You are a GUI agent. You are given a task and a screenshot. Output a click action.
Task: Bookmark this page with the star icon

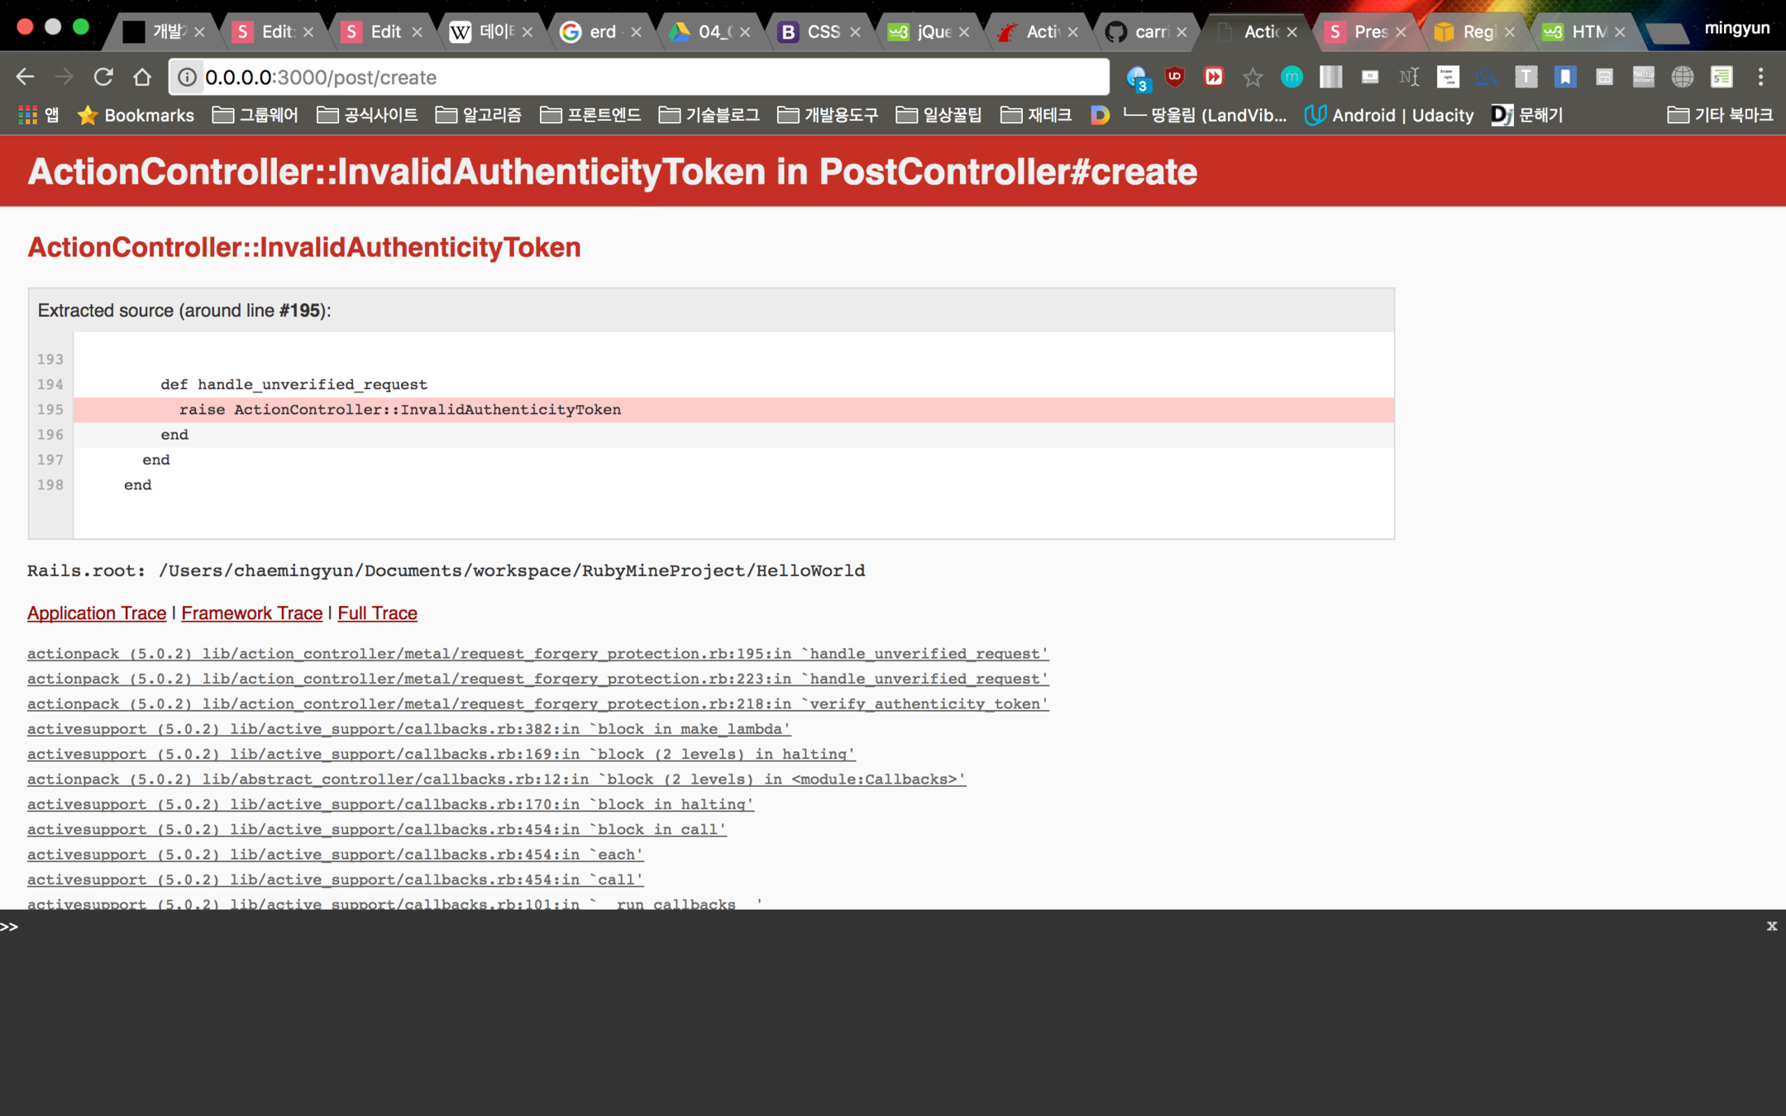(1253, 77)
